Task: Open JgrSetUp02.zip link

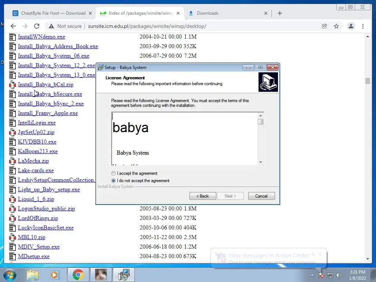Action: pyautogui.click(x=36, y=132)
